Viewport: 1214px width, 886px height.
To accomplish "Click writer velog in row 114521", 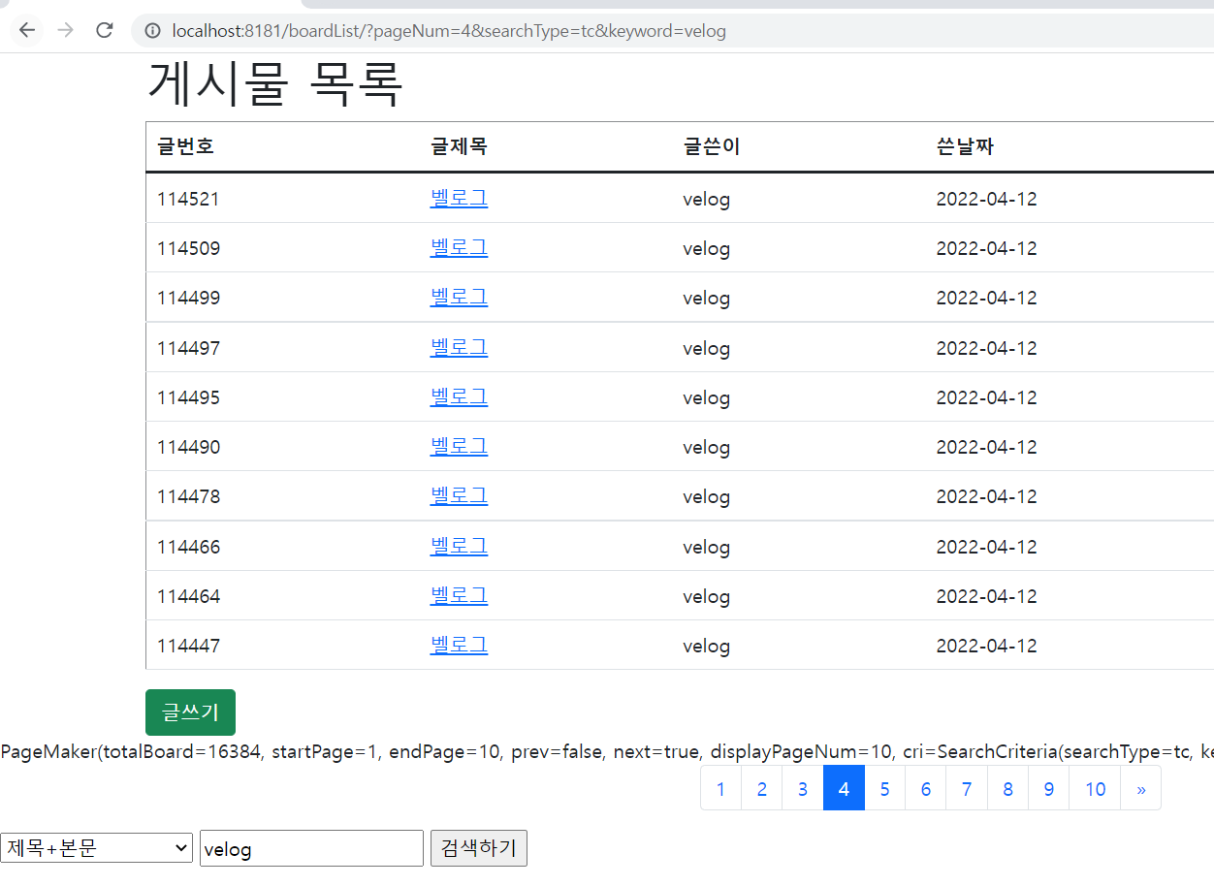I will [x=707, y=200].
